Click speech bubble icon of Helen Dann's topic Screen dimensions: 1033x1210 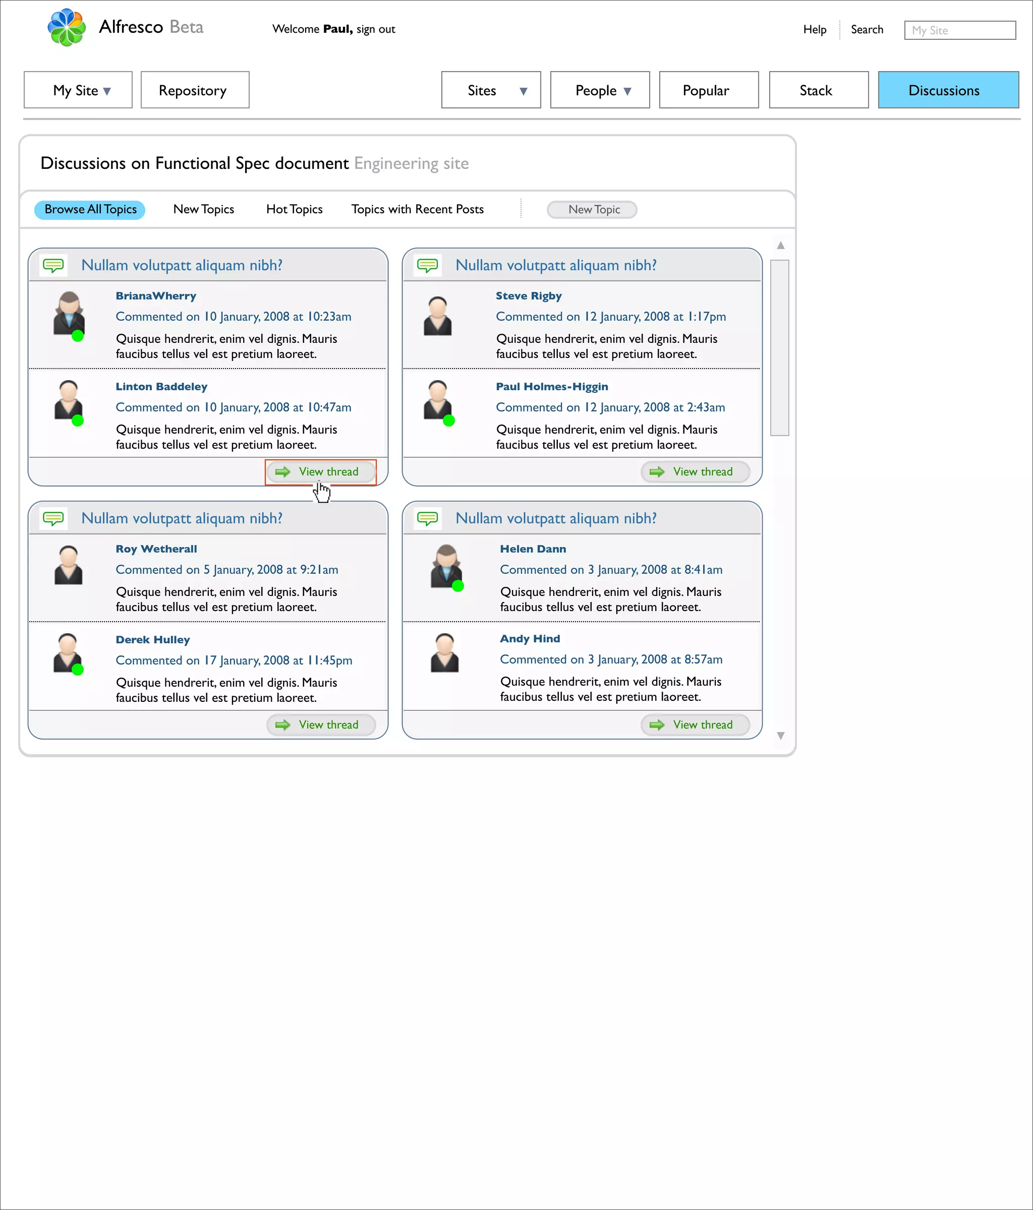[x=428, y=519]
